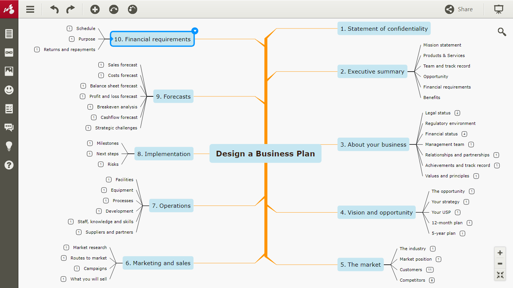Open the search tool
This screenshot has height=288, width=513.
click(502, 32)
